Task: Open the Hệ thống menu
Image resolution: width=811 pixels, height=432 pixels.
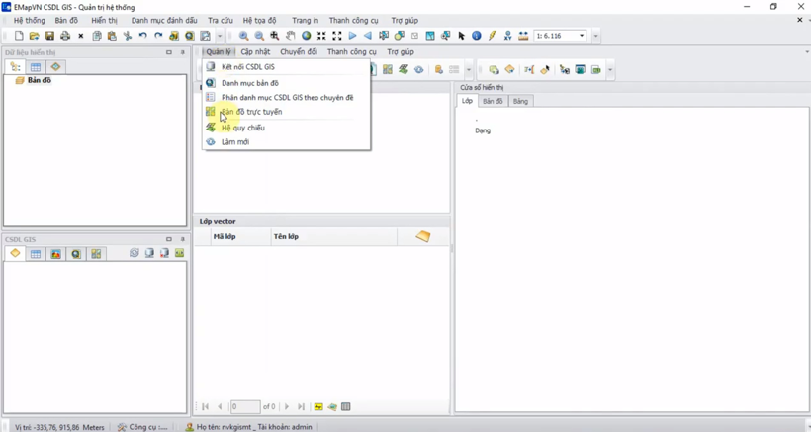Action: (x=30, y=20)
